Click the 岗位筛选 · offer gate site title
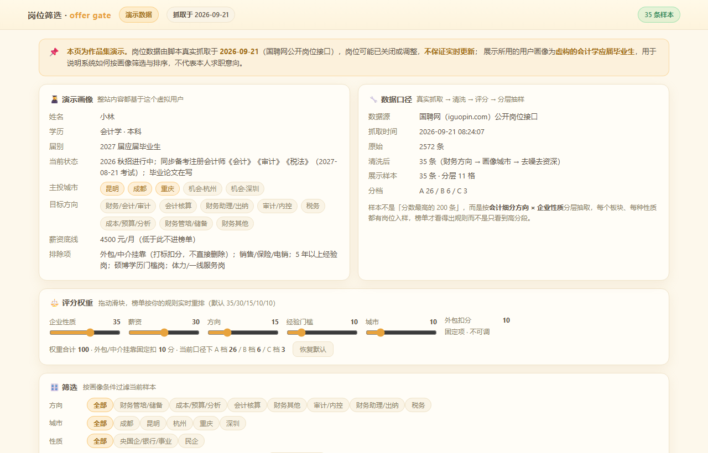Screen dimensions: 708x453 click(x=70, y=15)
